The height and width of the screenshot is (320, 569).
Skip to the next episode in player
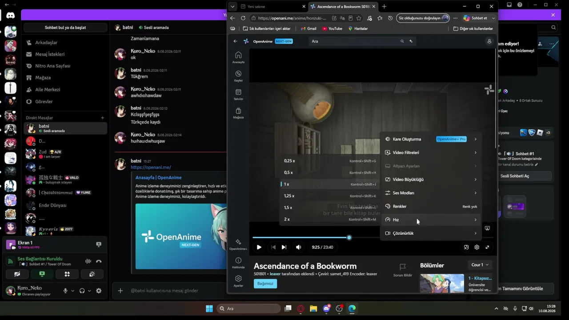[284, 248]
